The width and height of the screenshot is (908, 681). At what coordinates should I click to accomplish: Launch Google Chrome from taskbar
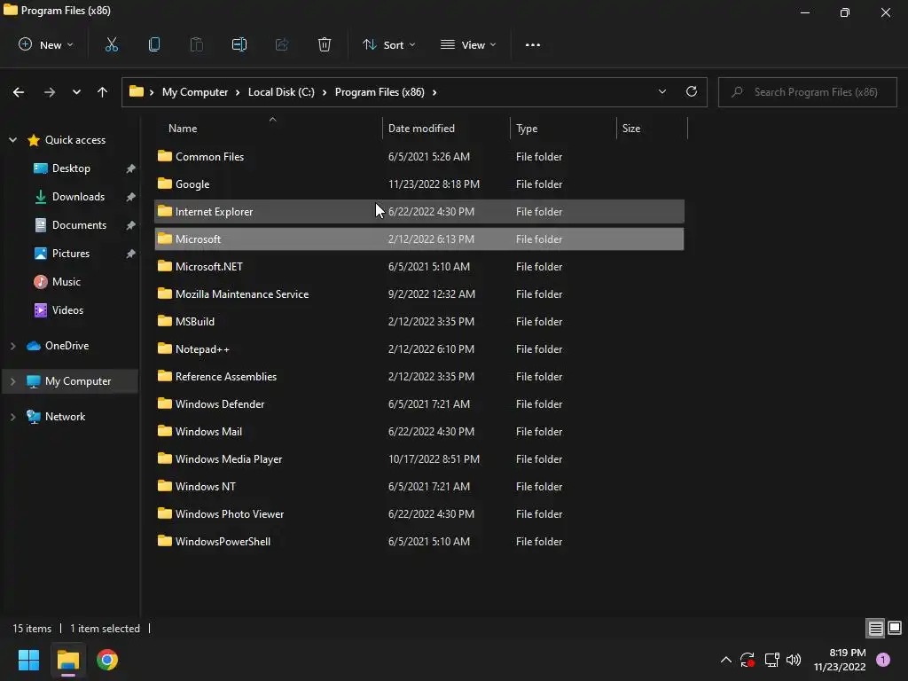point(107,660)
